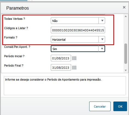Open calendar picker for Período Inicial
This screenshot has height=115, width=129.
click(x=74, y=58)
